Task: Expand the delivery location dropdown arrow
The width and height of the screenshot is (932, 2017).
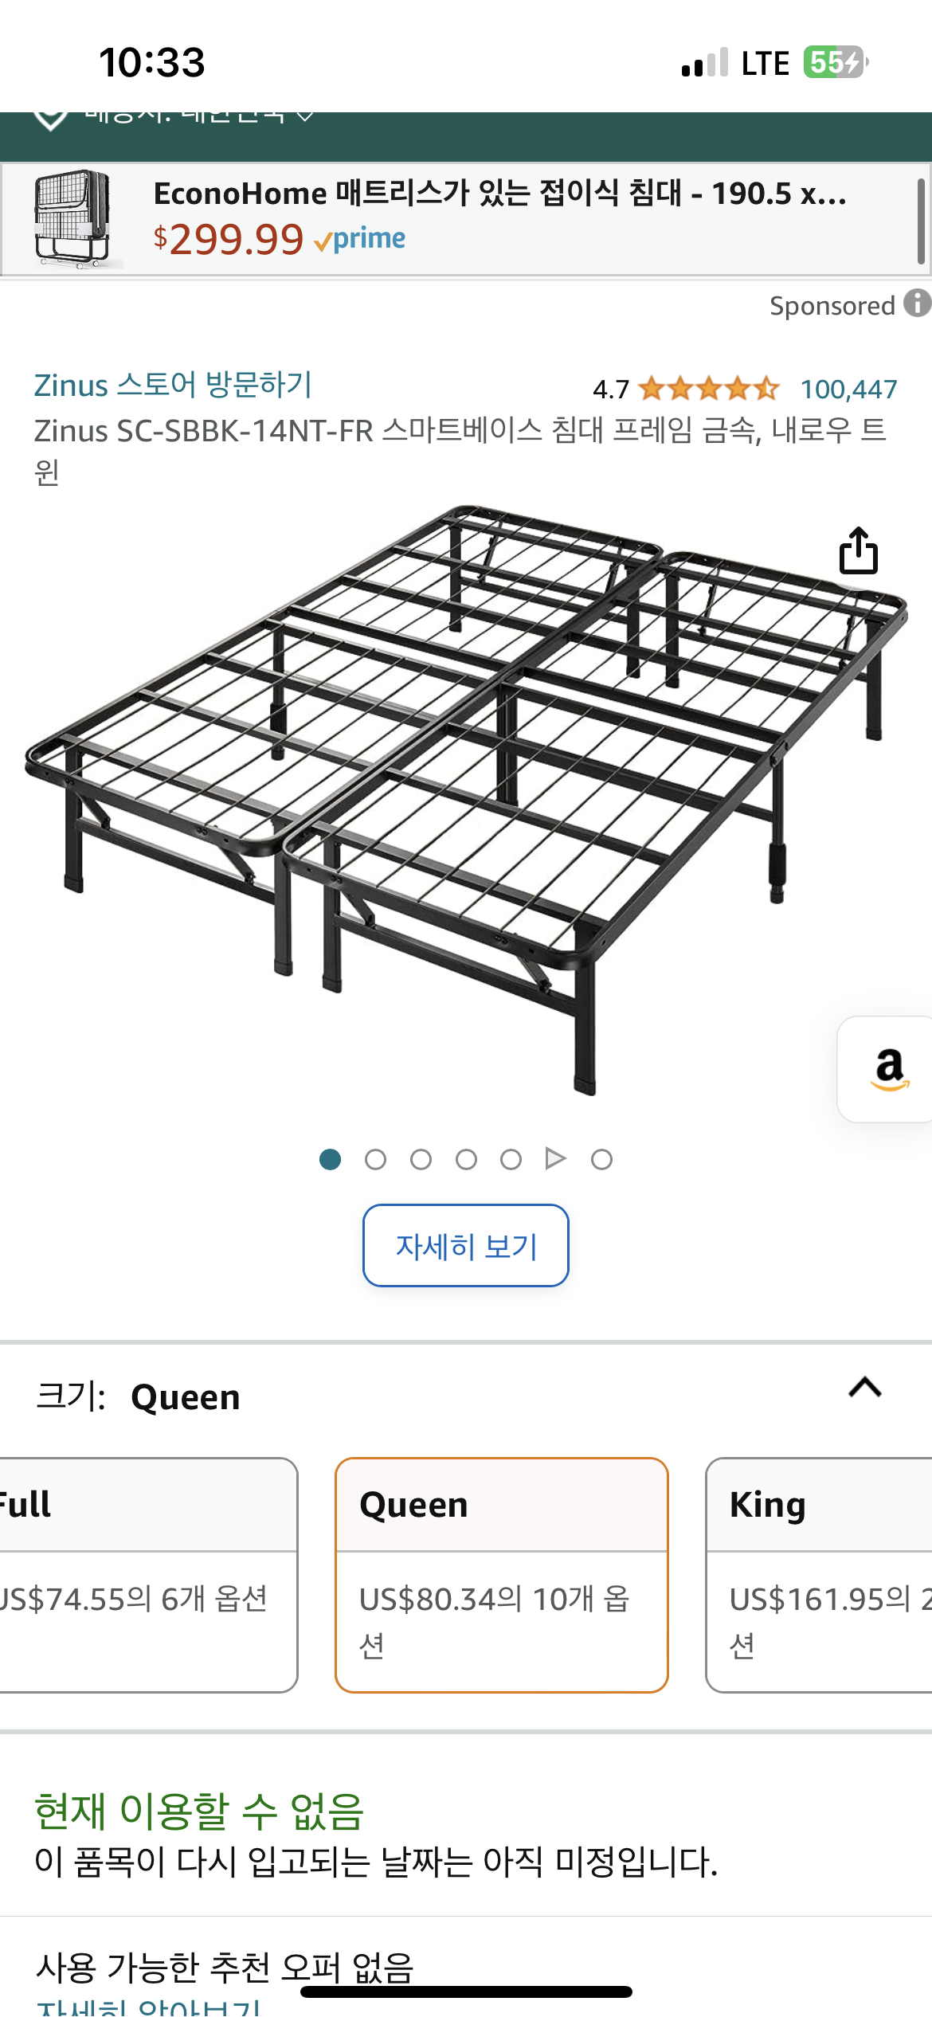Action: coord(304,116)
